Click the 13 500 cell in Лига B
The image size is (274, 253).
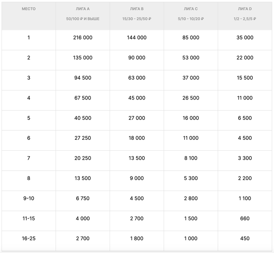[x=137, y=158]
